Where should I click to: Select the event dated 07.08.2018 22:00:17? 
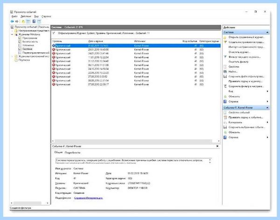(136, 85)
